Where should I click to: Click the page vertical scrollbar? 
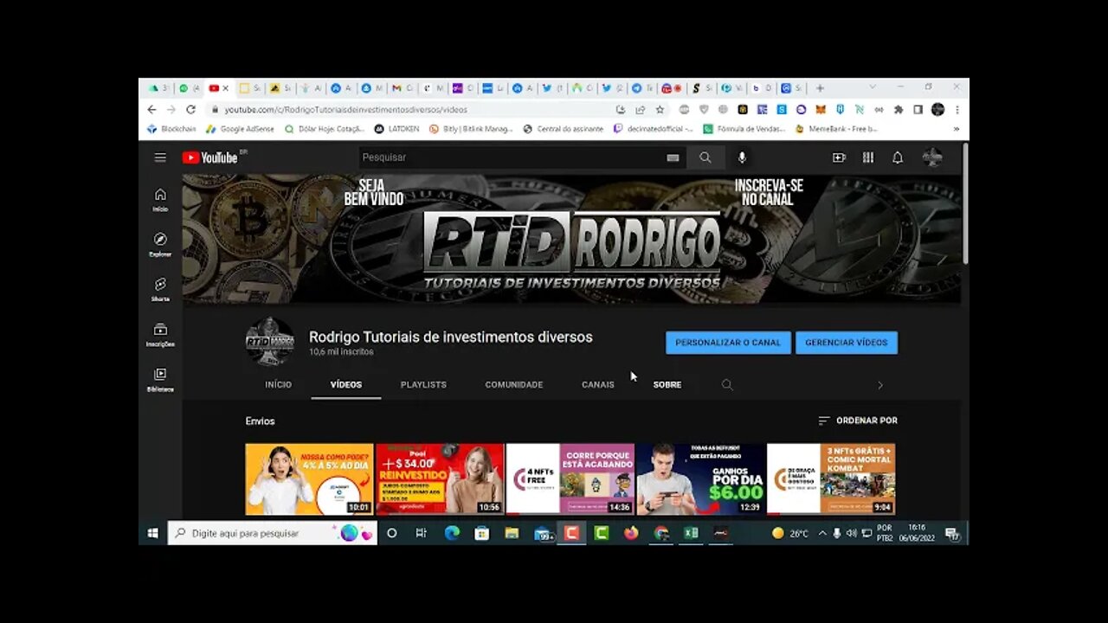pyautogui.click(x=965, y=203)
